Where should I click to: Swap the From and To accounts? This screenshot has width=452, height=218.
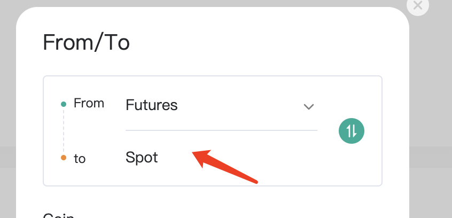352,131
